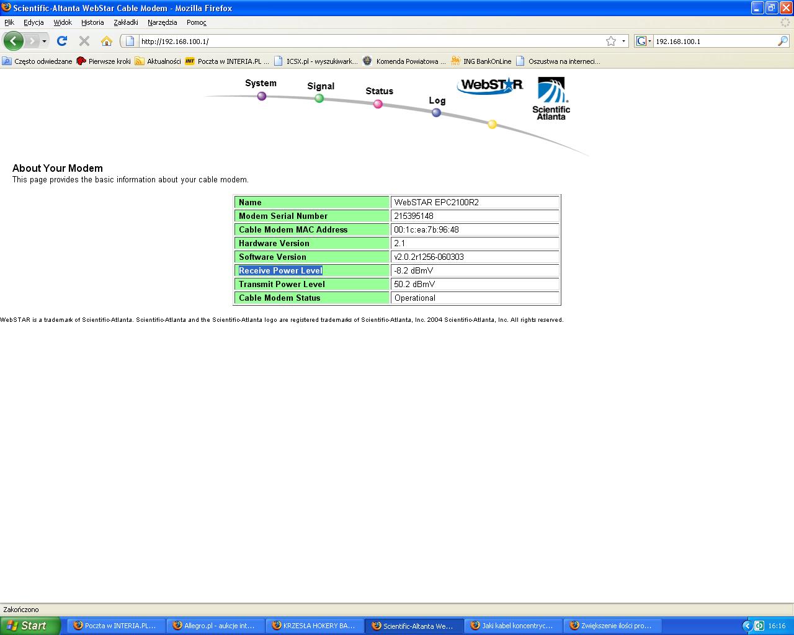Click software version v2.0.2r1256-060303
This screenshot has height=635, width=794.
[x=429, y=257]
